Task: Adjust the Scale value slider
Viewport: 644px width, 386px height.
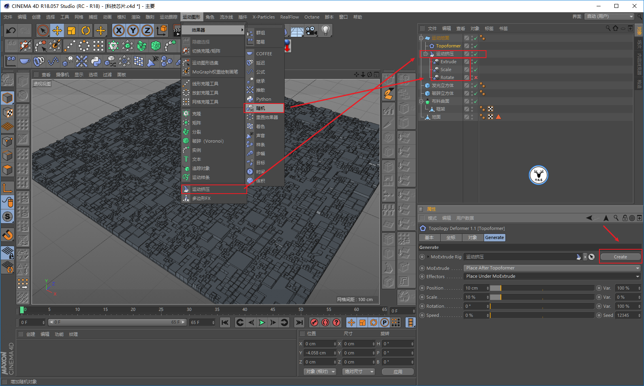Action: (x=542, y=297)
